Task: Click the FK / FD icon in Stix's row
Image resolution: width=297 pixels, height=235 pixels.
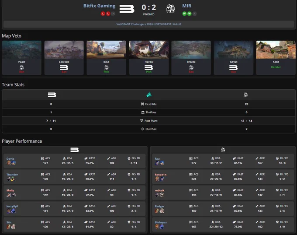Action: (x=129, y=222)
